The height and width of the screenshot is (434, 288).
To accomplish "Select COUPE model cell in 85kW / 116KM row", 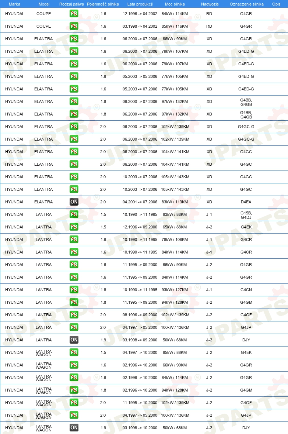I will [43, 26].
